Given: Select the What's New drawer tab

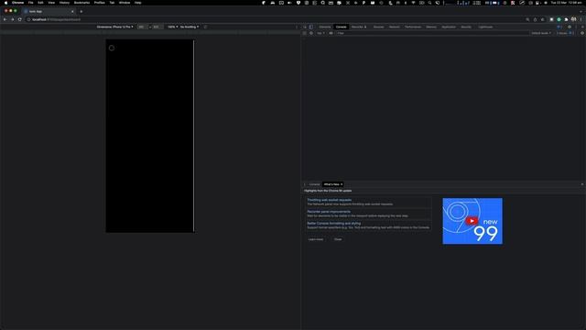Looking at the screenshot, I should [331, 184].
